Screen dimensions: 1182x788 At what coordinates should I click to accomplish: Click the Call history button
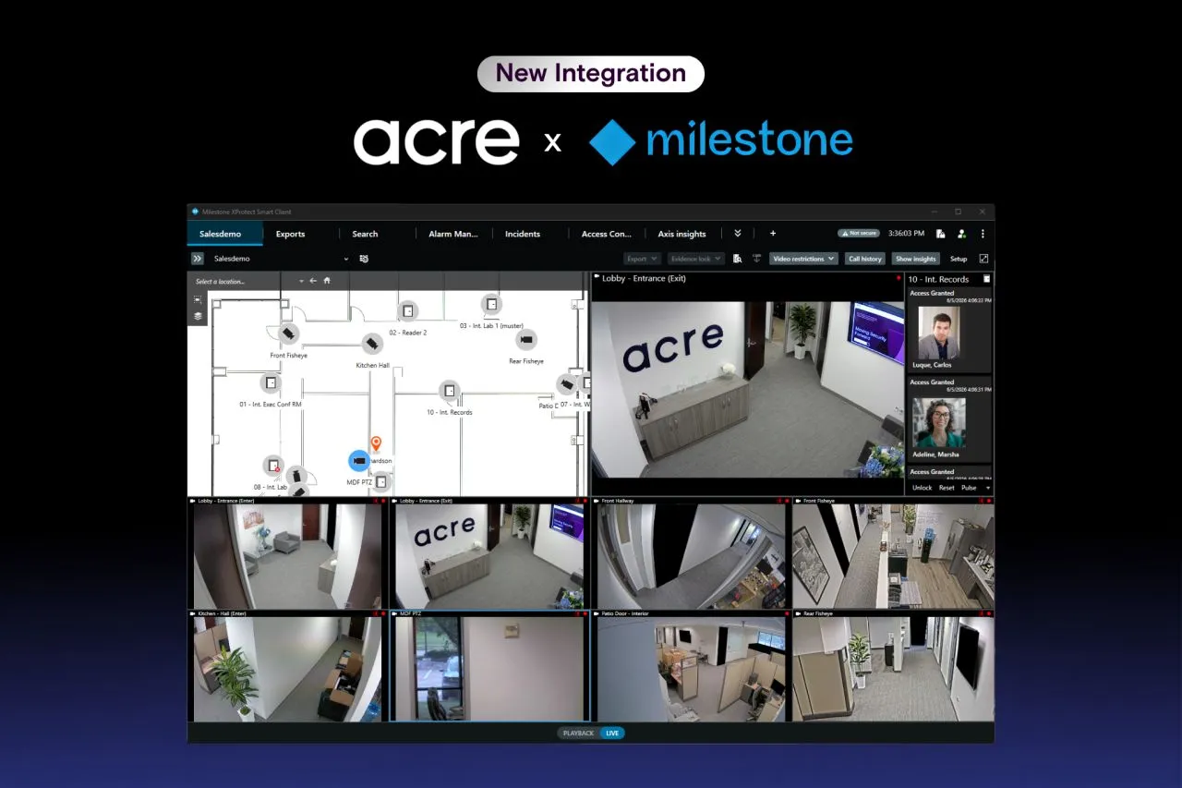[x=865, y=259]
